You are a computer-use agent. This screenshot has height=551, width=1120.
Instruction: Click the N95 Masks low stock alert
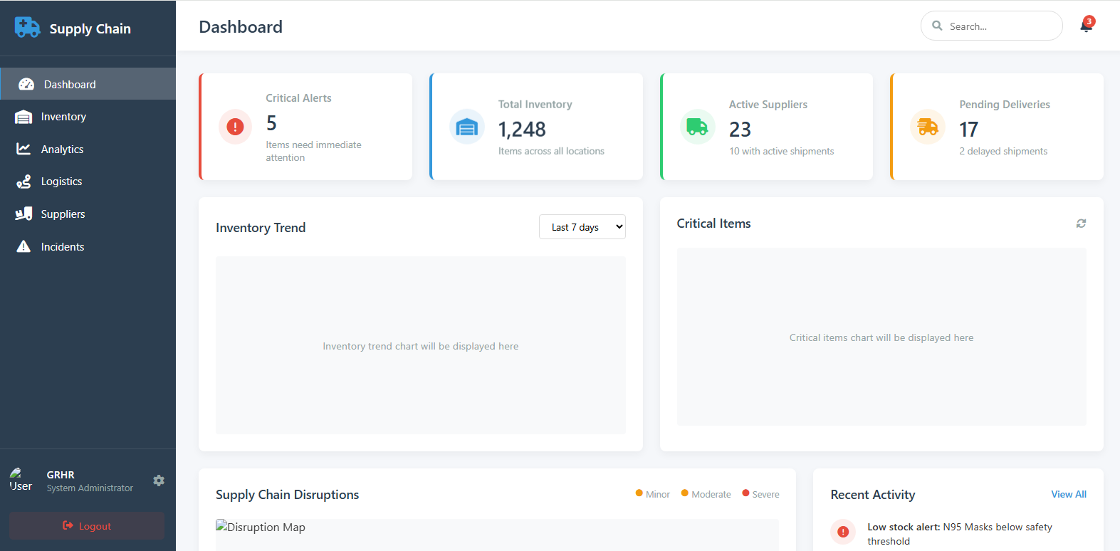pos(959,534)
